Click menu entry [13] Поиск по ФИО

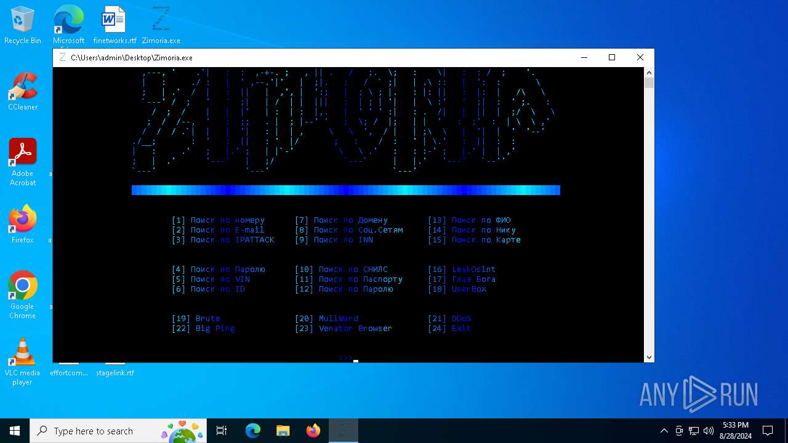(469, 220)
